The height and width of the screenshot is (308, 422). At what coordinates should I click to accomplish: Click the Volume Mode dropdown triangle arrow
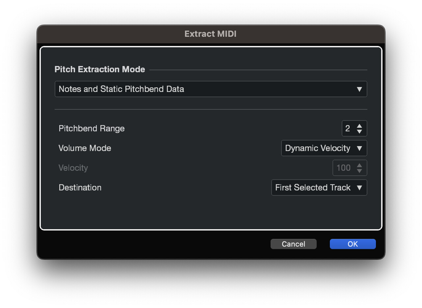point(359,148)
